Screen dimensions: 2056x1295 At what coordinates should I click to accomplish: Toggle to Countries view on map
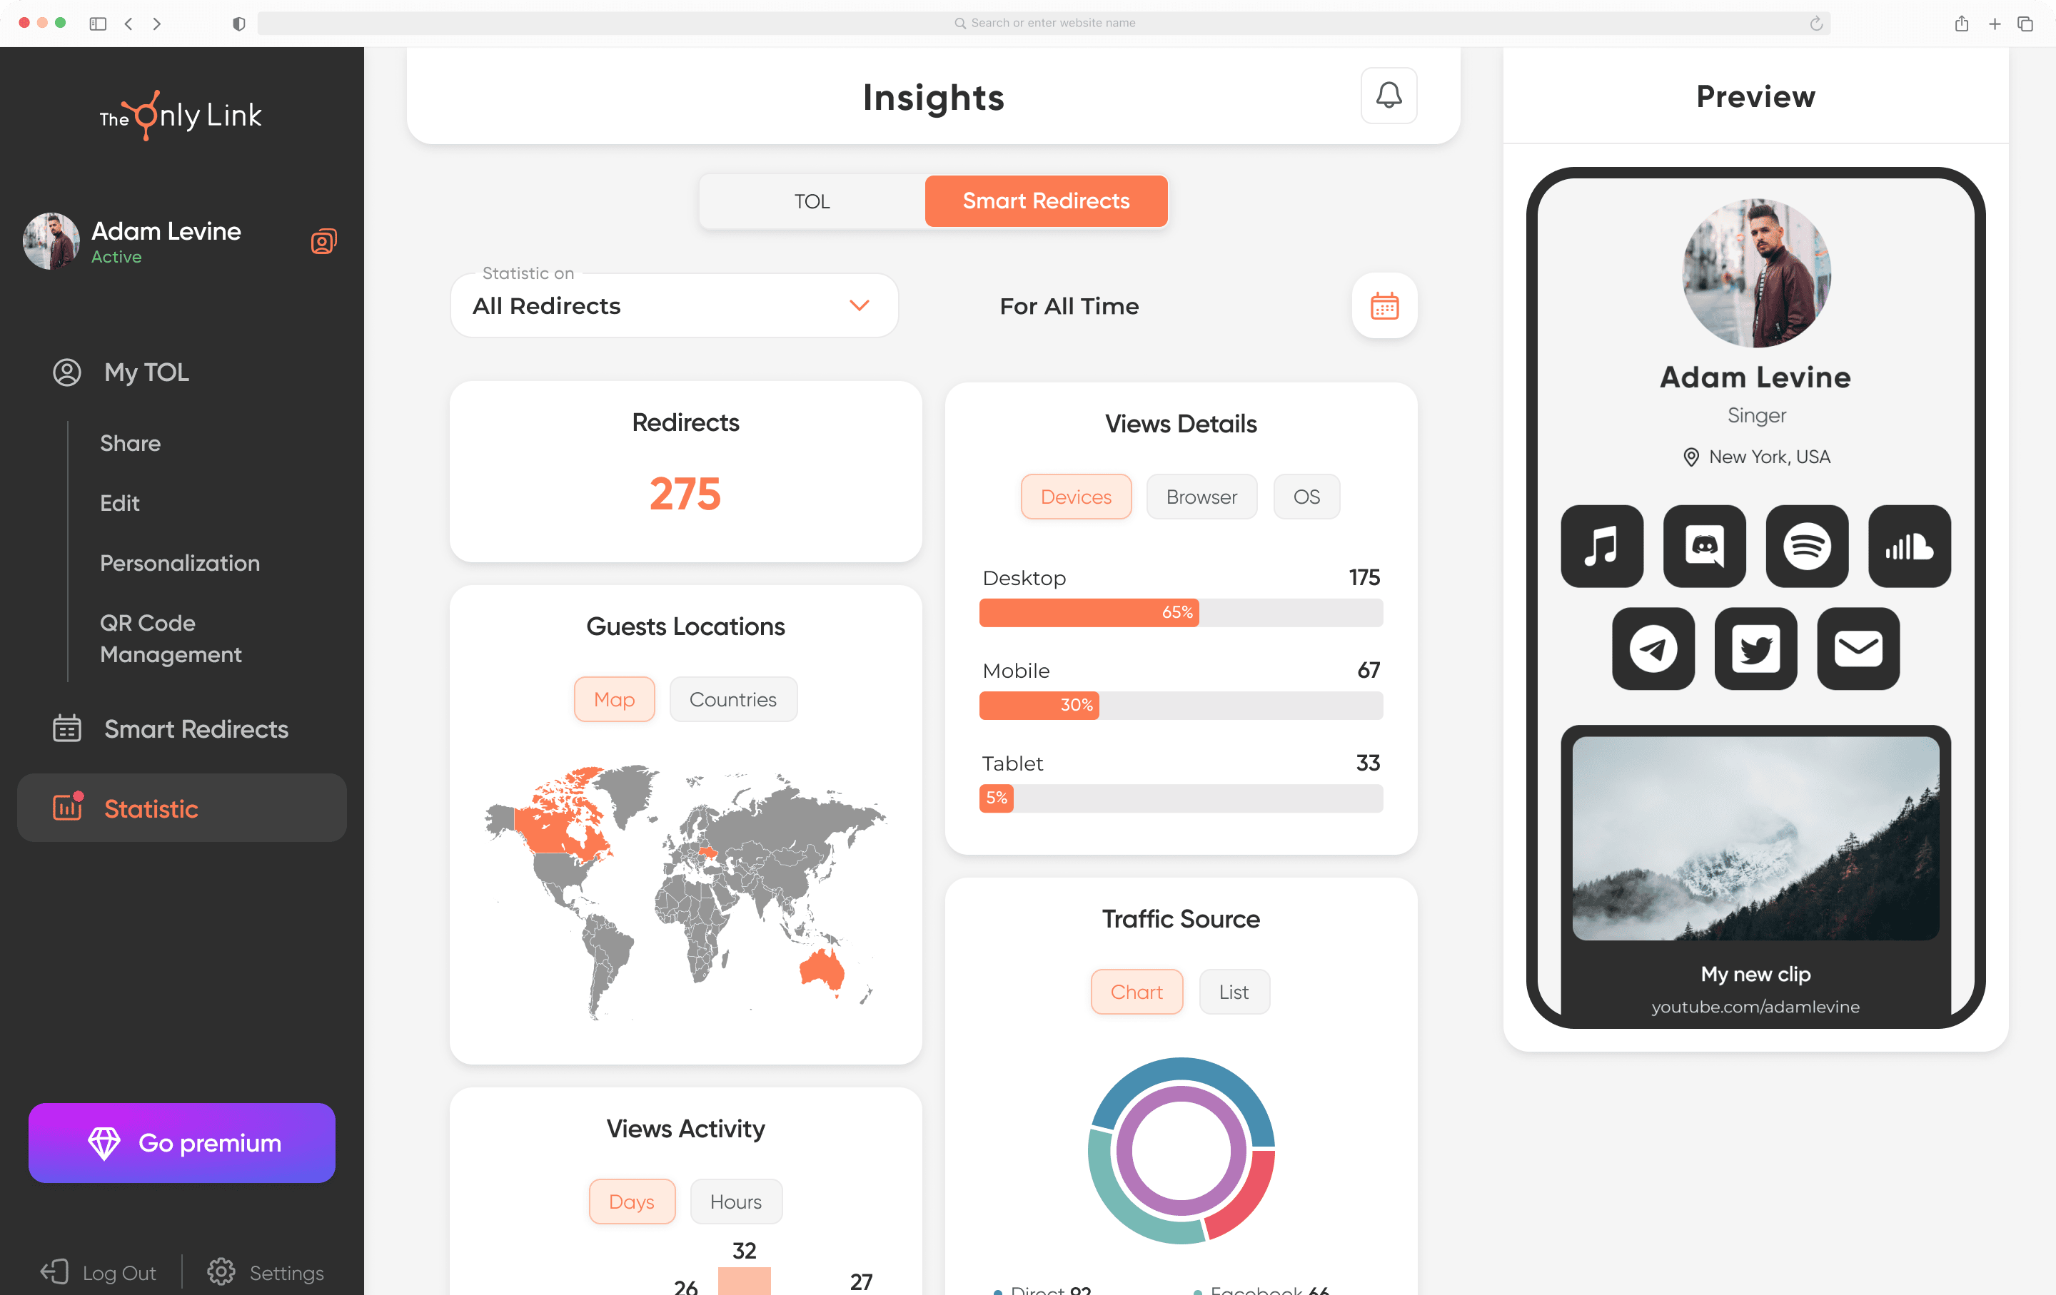click(x=732, y=699)
